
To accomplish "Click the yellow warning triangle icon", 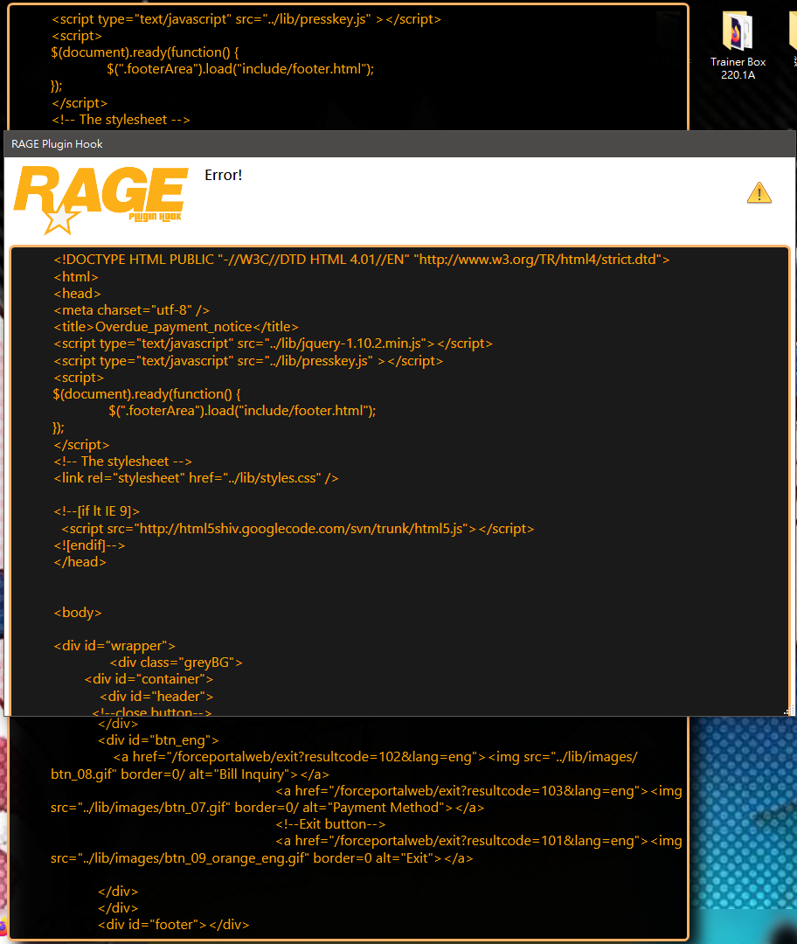I will pyautogui.click(x=759, y=193).
